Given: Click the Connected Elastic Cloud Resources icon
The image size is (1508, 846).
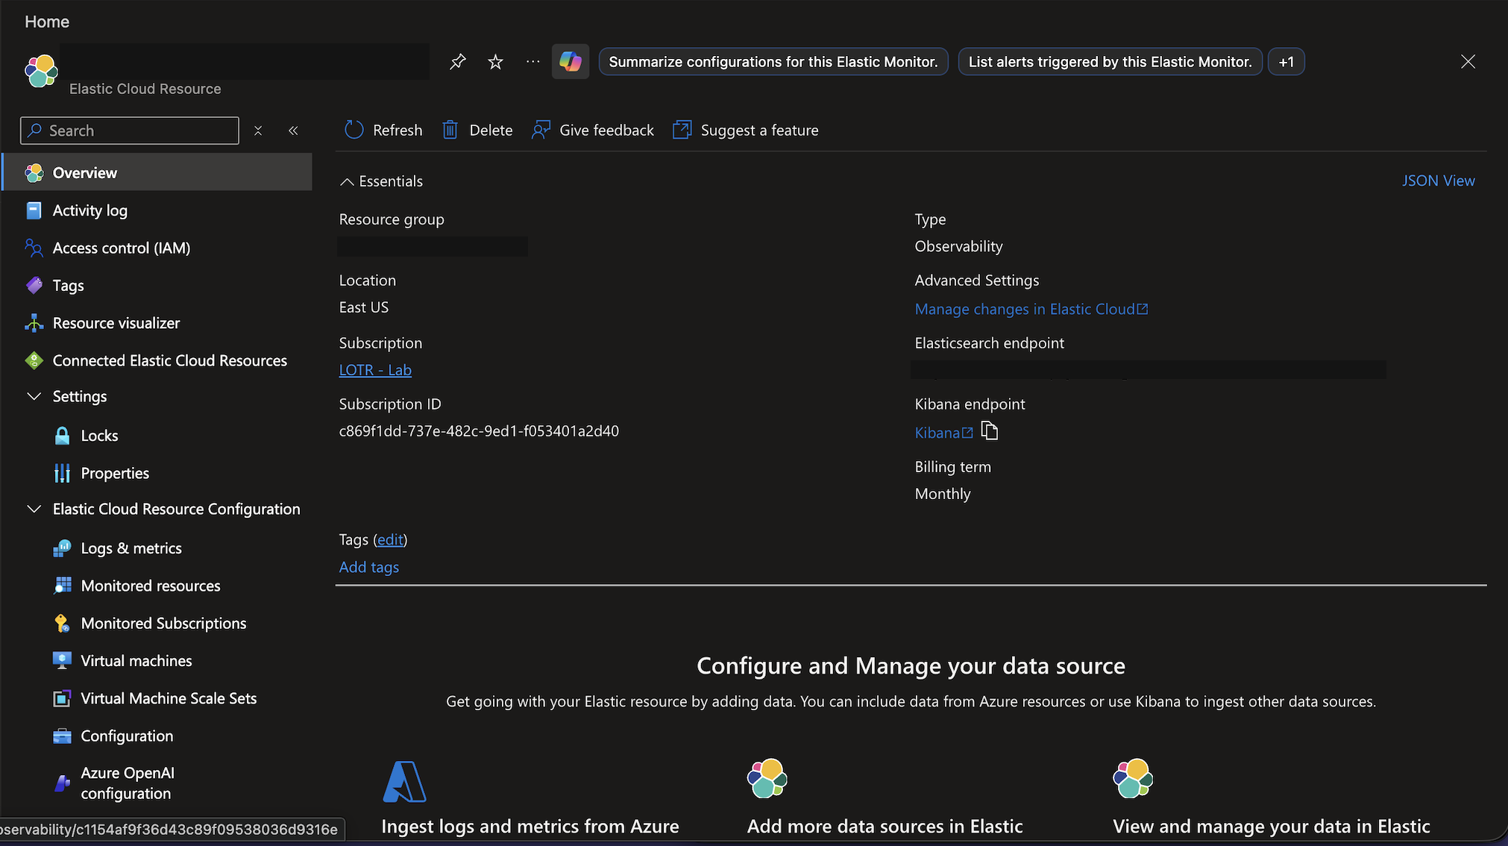Looking at the screenshot, I should (x=34, y=360).
